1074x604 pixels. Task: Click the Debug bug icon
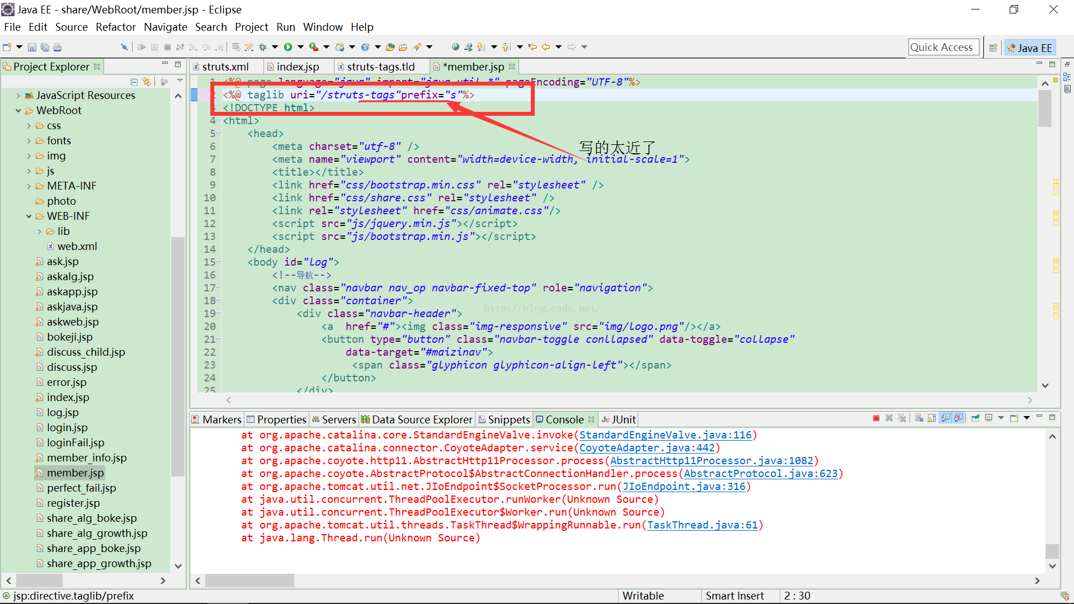[262, 47]
